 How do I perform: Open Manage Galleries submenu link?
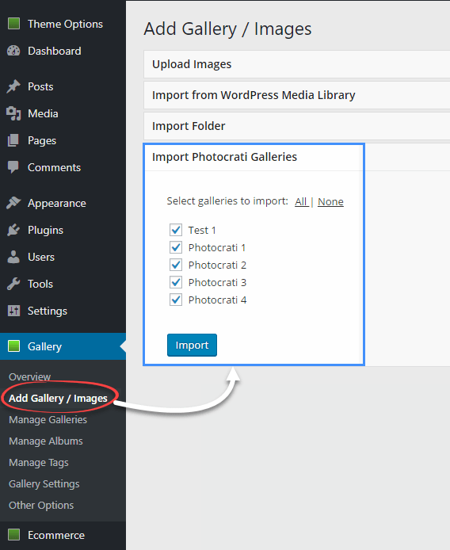pos(48,419)
